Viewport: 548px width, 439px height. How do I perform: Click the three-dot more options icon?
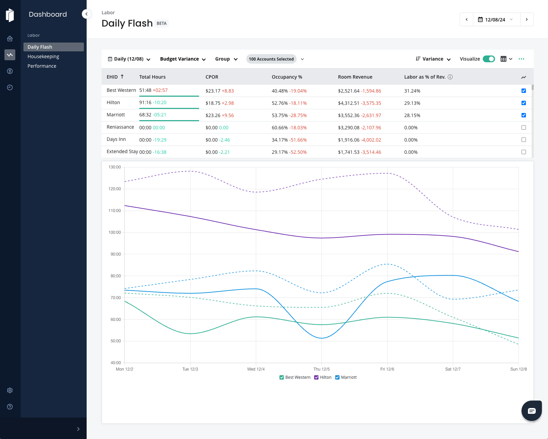522,59
